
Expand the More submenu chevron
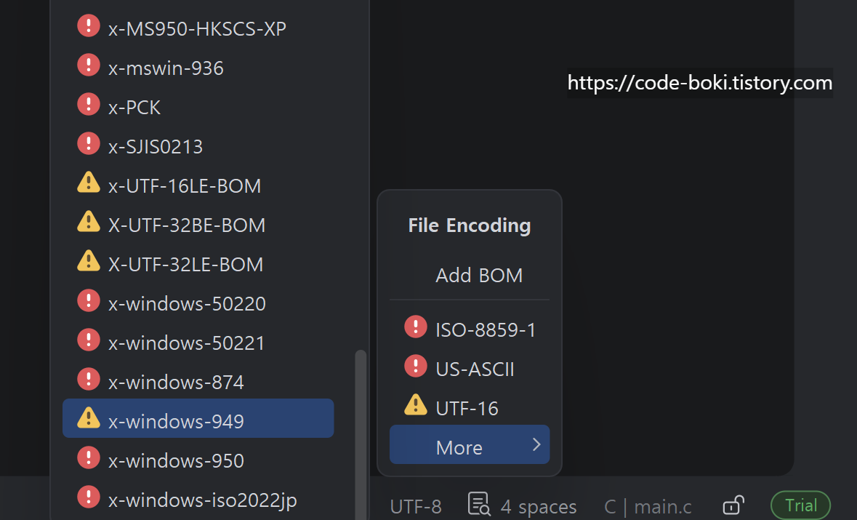pos(536,444)
